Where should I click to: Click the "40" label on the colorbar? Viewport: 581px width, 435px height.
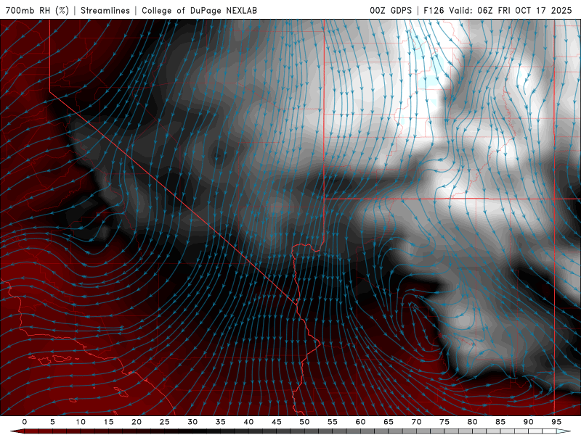click(248, 422)
